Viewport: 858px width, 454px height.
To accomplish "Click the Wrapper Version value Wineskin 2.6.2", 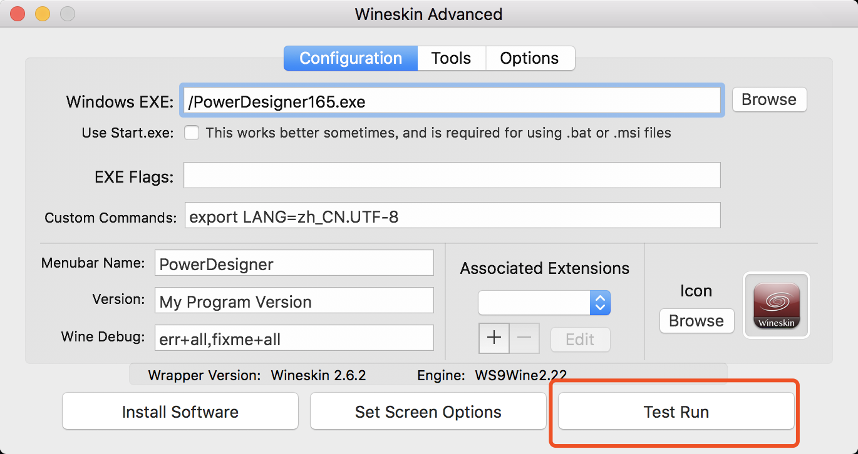I will pos(318,375).
